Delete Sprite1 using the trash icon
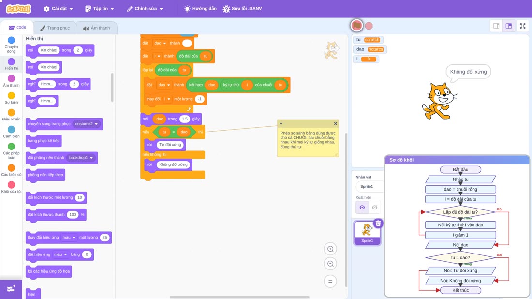This screenshot has width=532, height=299. [x=378, y=224]
